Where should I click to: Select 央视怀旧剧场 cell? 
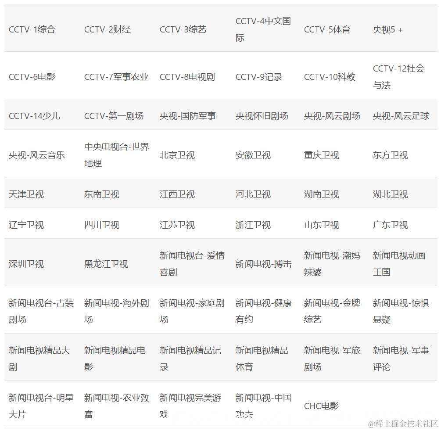click(x=262, y=116)
